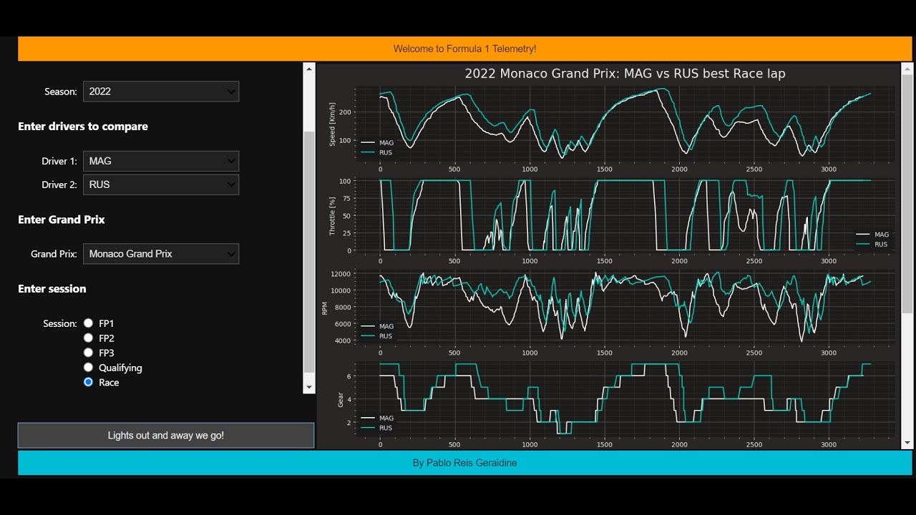Select the Qualifying session radio button
Screen dimensions: 916x515
(x=89, y=368)
